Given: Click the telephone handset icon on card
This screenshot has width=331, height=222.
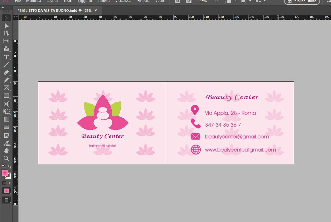Looking at the screenshot, I should [196, 123].
